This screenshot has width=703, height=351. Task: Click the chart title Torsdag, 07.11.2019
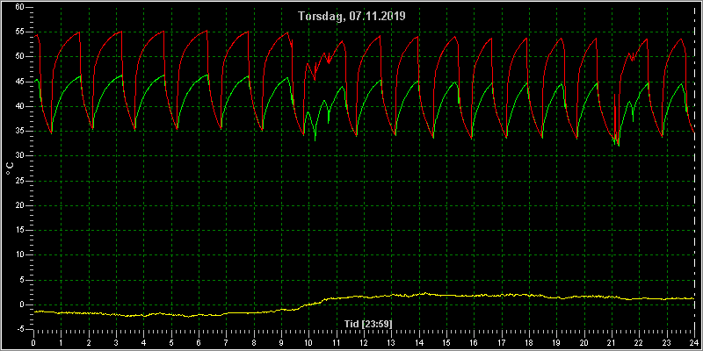click(x=352, y=17)
